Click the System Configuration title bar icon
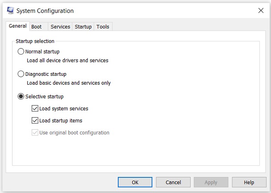 click(10, 10)
